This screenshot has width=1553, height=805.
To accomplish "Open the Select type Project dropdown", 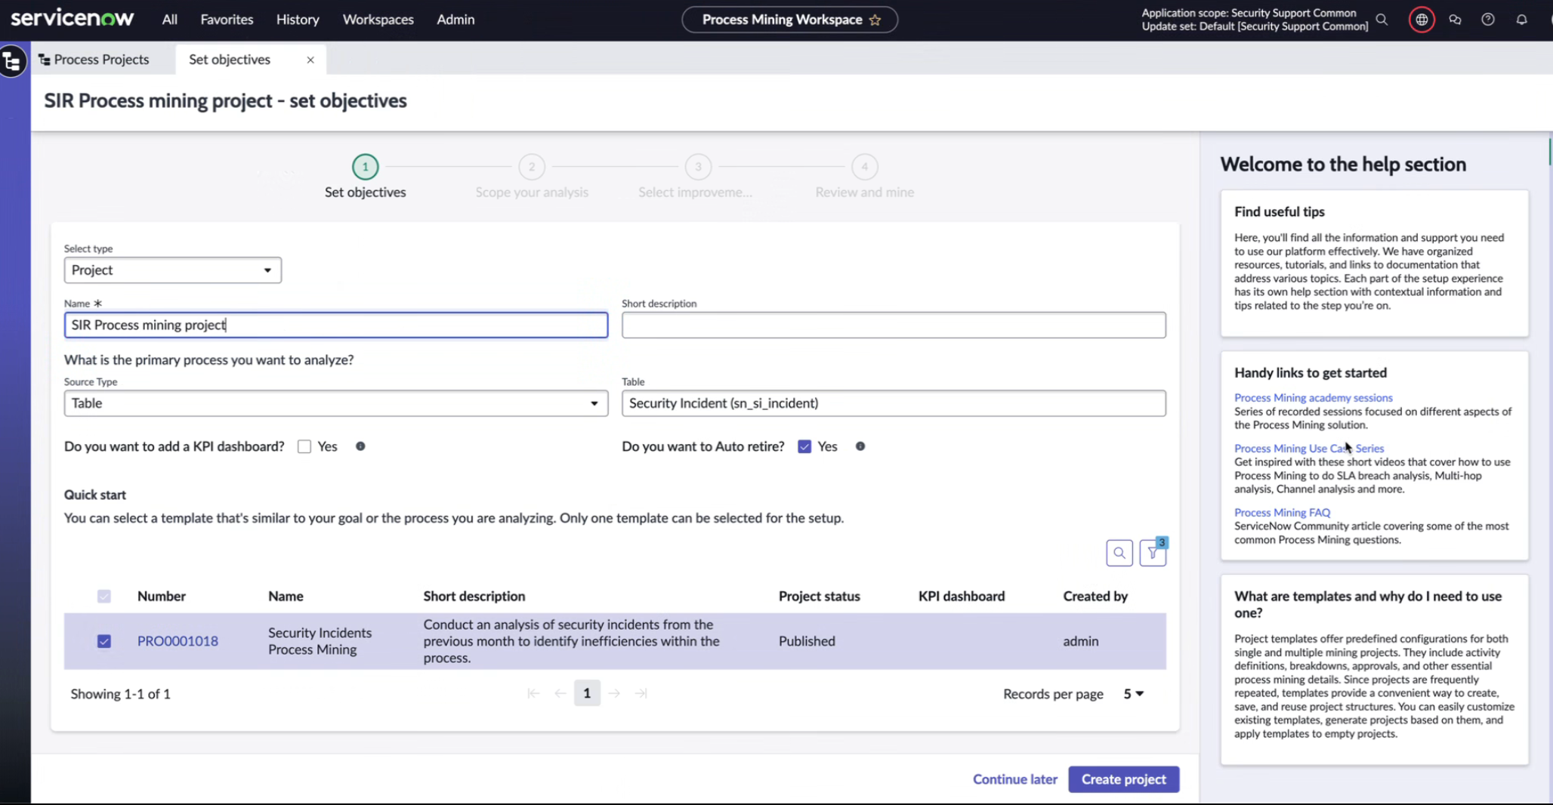I will click(173, 270).
